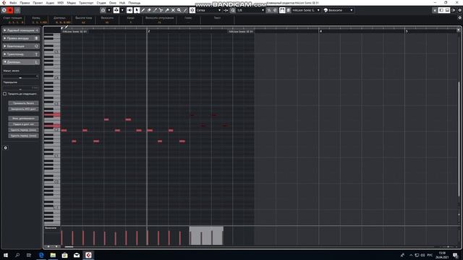
Task: Open the Транспорт menu
Action: coord(86,3)
